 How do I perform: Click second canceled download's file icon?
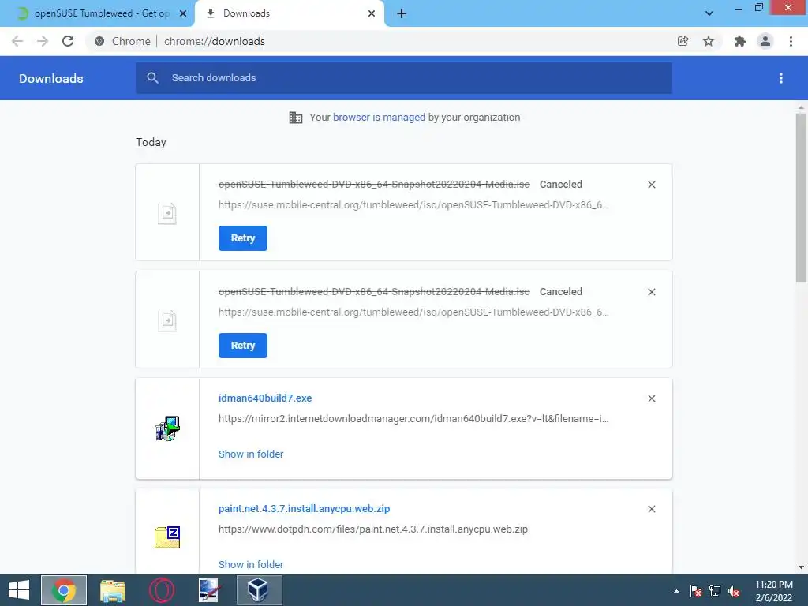tap(167, 320)
